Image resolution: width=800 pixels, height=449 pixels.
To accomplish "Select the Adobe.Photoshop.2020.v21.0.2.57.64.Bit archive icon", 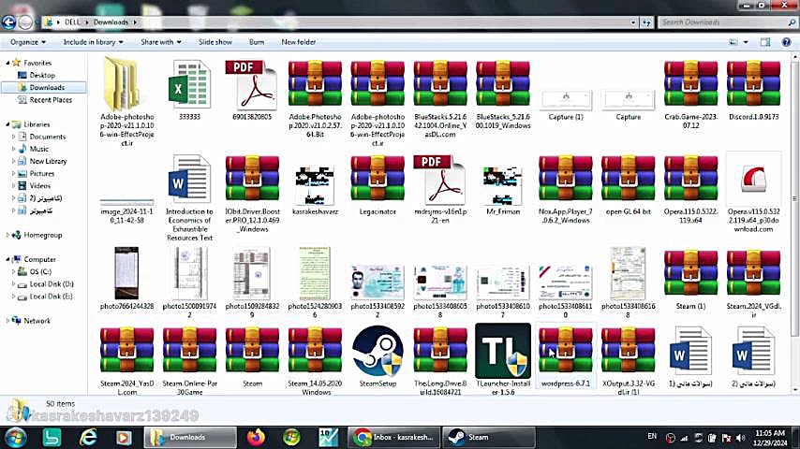I will coord(315,83).
